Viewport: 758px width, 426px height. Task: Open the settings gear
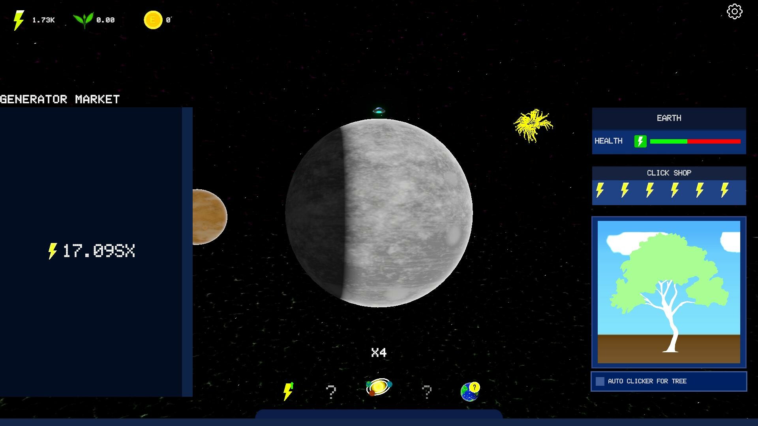[x=734, y=11]
